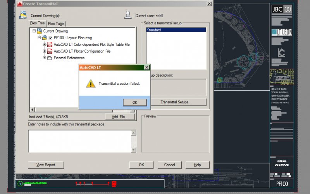The image size is (310, 194).
Task: Click the Add File button
Action: (120, 117)
